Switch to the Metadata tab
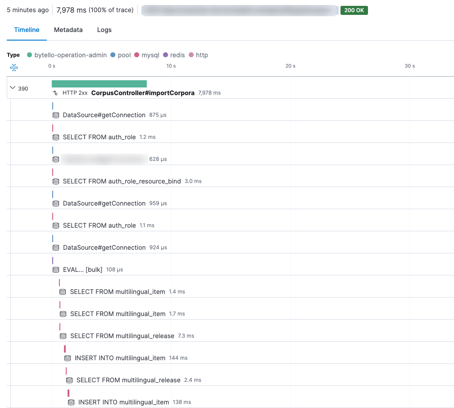Viewport: 454px width, 408px height. tap(68, 30)
